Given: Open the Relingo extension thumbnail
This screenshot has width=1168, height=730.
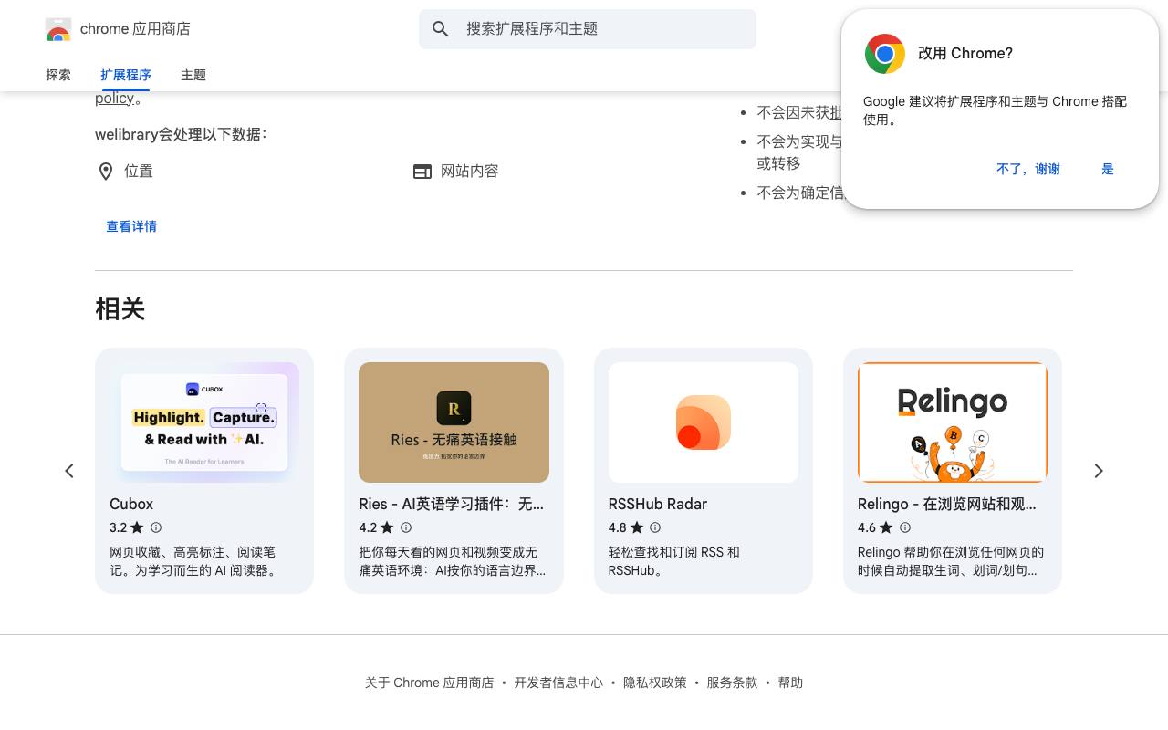Looking at the screenshot, I should (x=953, y=422).
